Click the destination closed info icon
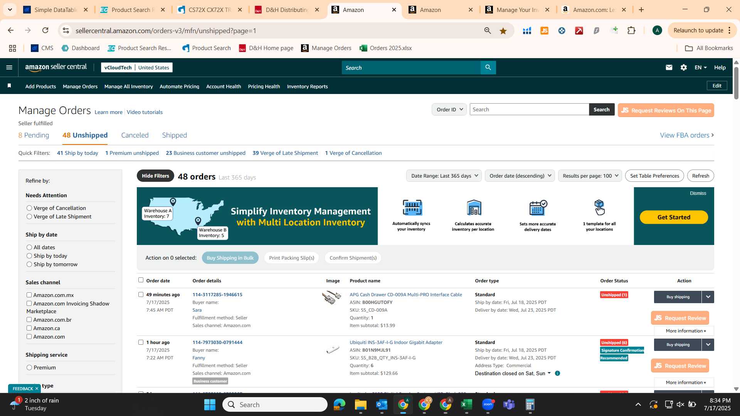This screenshot has height=416, width=740. 557,373
